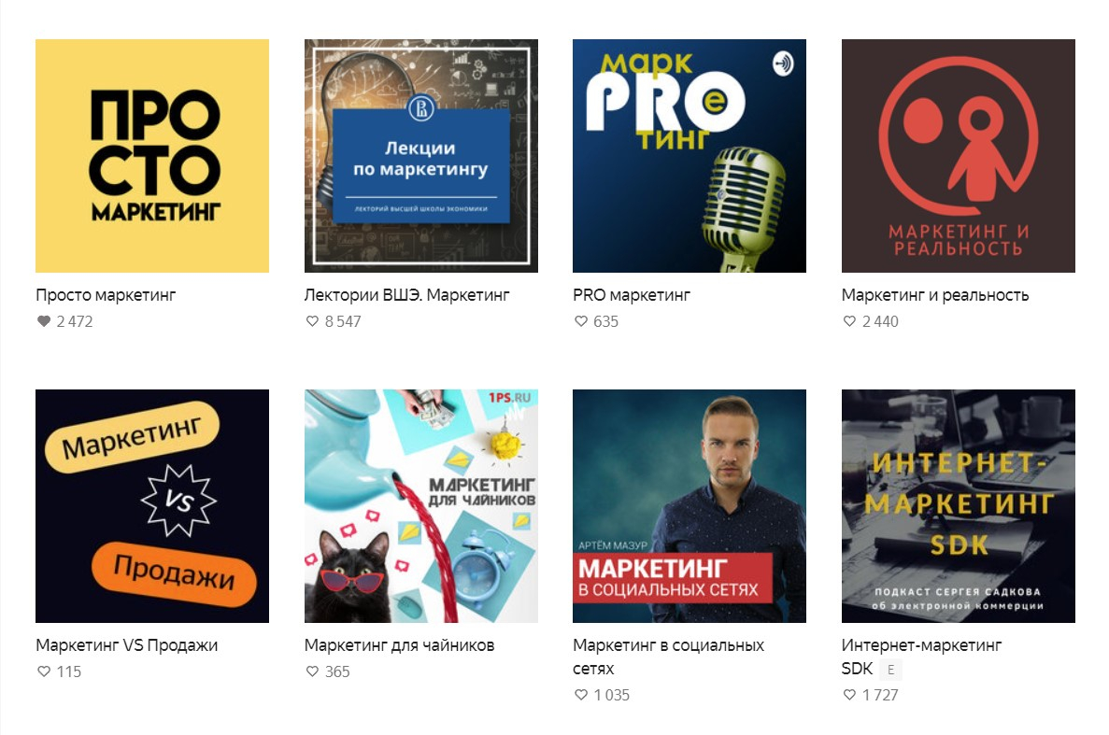Like Маркетинг для чайников podcast heart
Image resolution: width=1109 pixels, height=735 pixels.
coord(312,671)
